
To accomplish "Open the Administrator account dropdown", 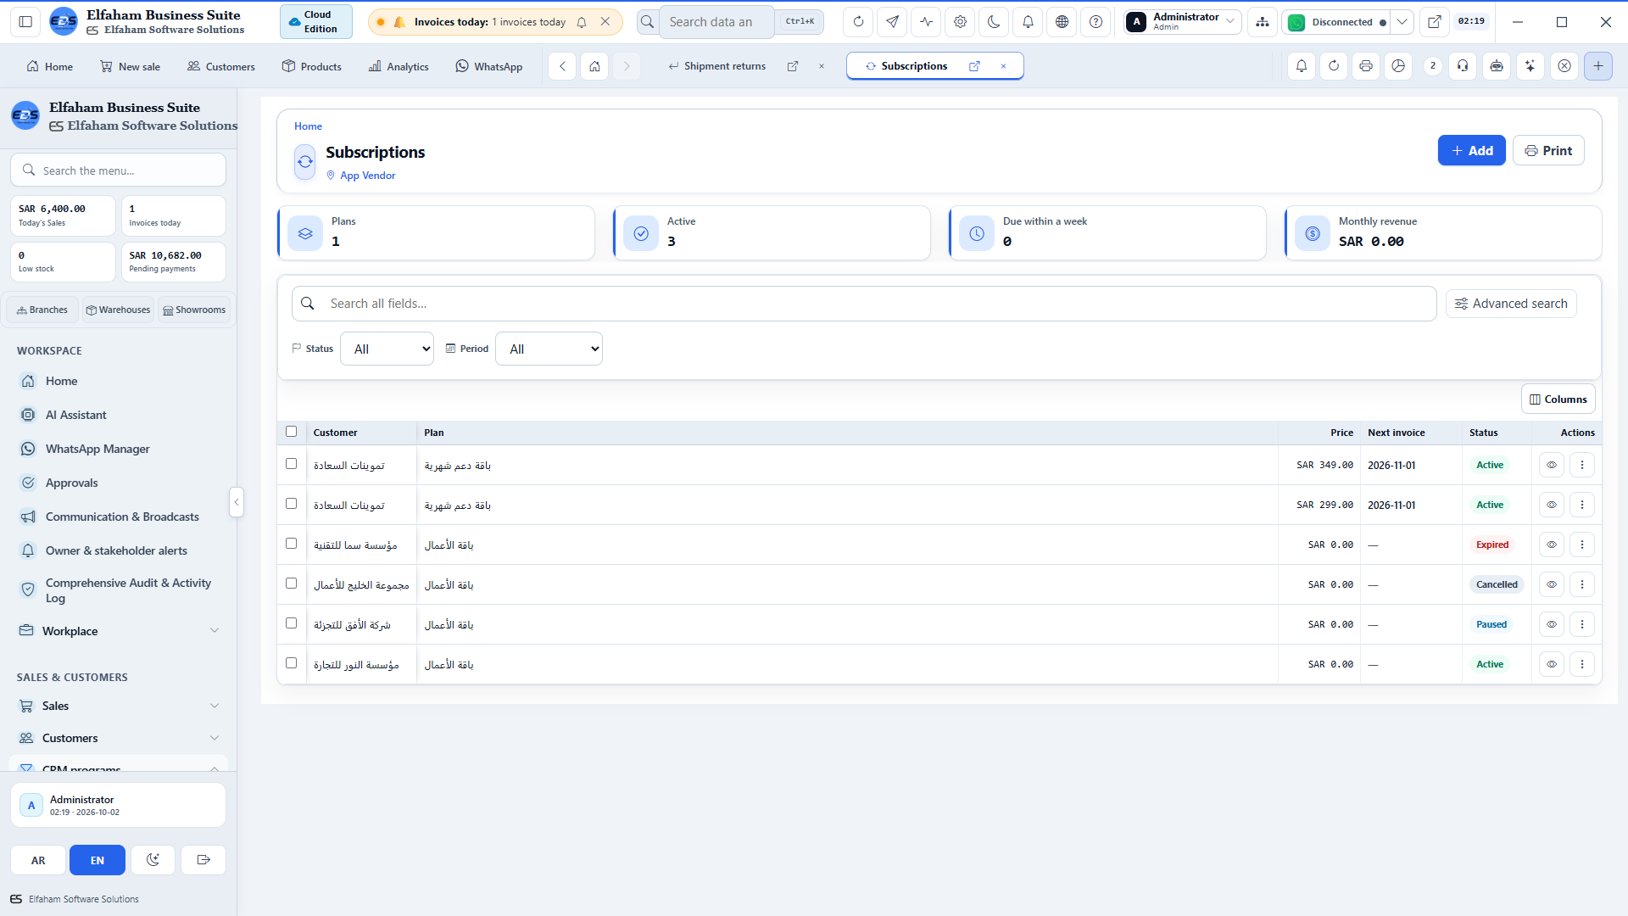I will (1183, 22).
